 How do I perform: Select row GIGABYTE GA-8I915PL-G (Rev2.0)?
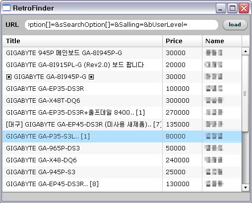[x=122, y=65]
